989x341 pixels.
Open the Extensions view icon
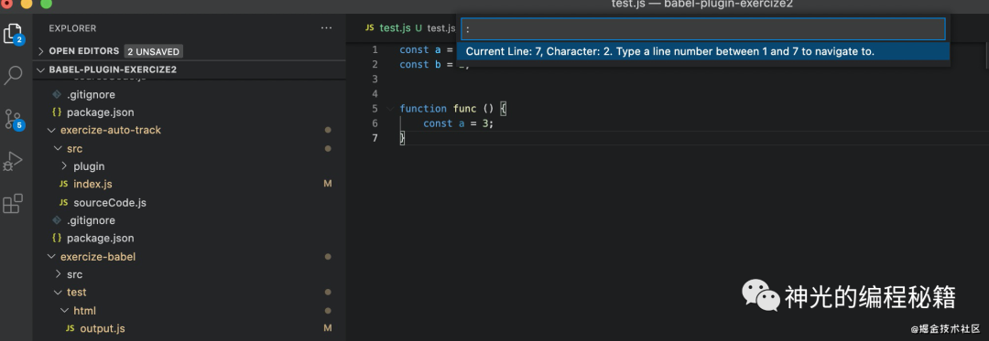coord(13,204)
